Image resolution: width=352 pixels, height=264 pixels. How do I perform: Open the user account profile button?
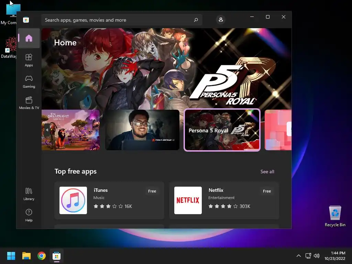221,20
